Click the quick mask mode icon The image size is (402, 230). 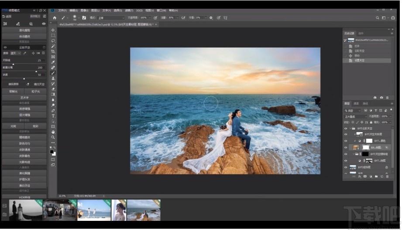click(x=53, y=159)
